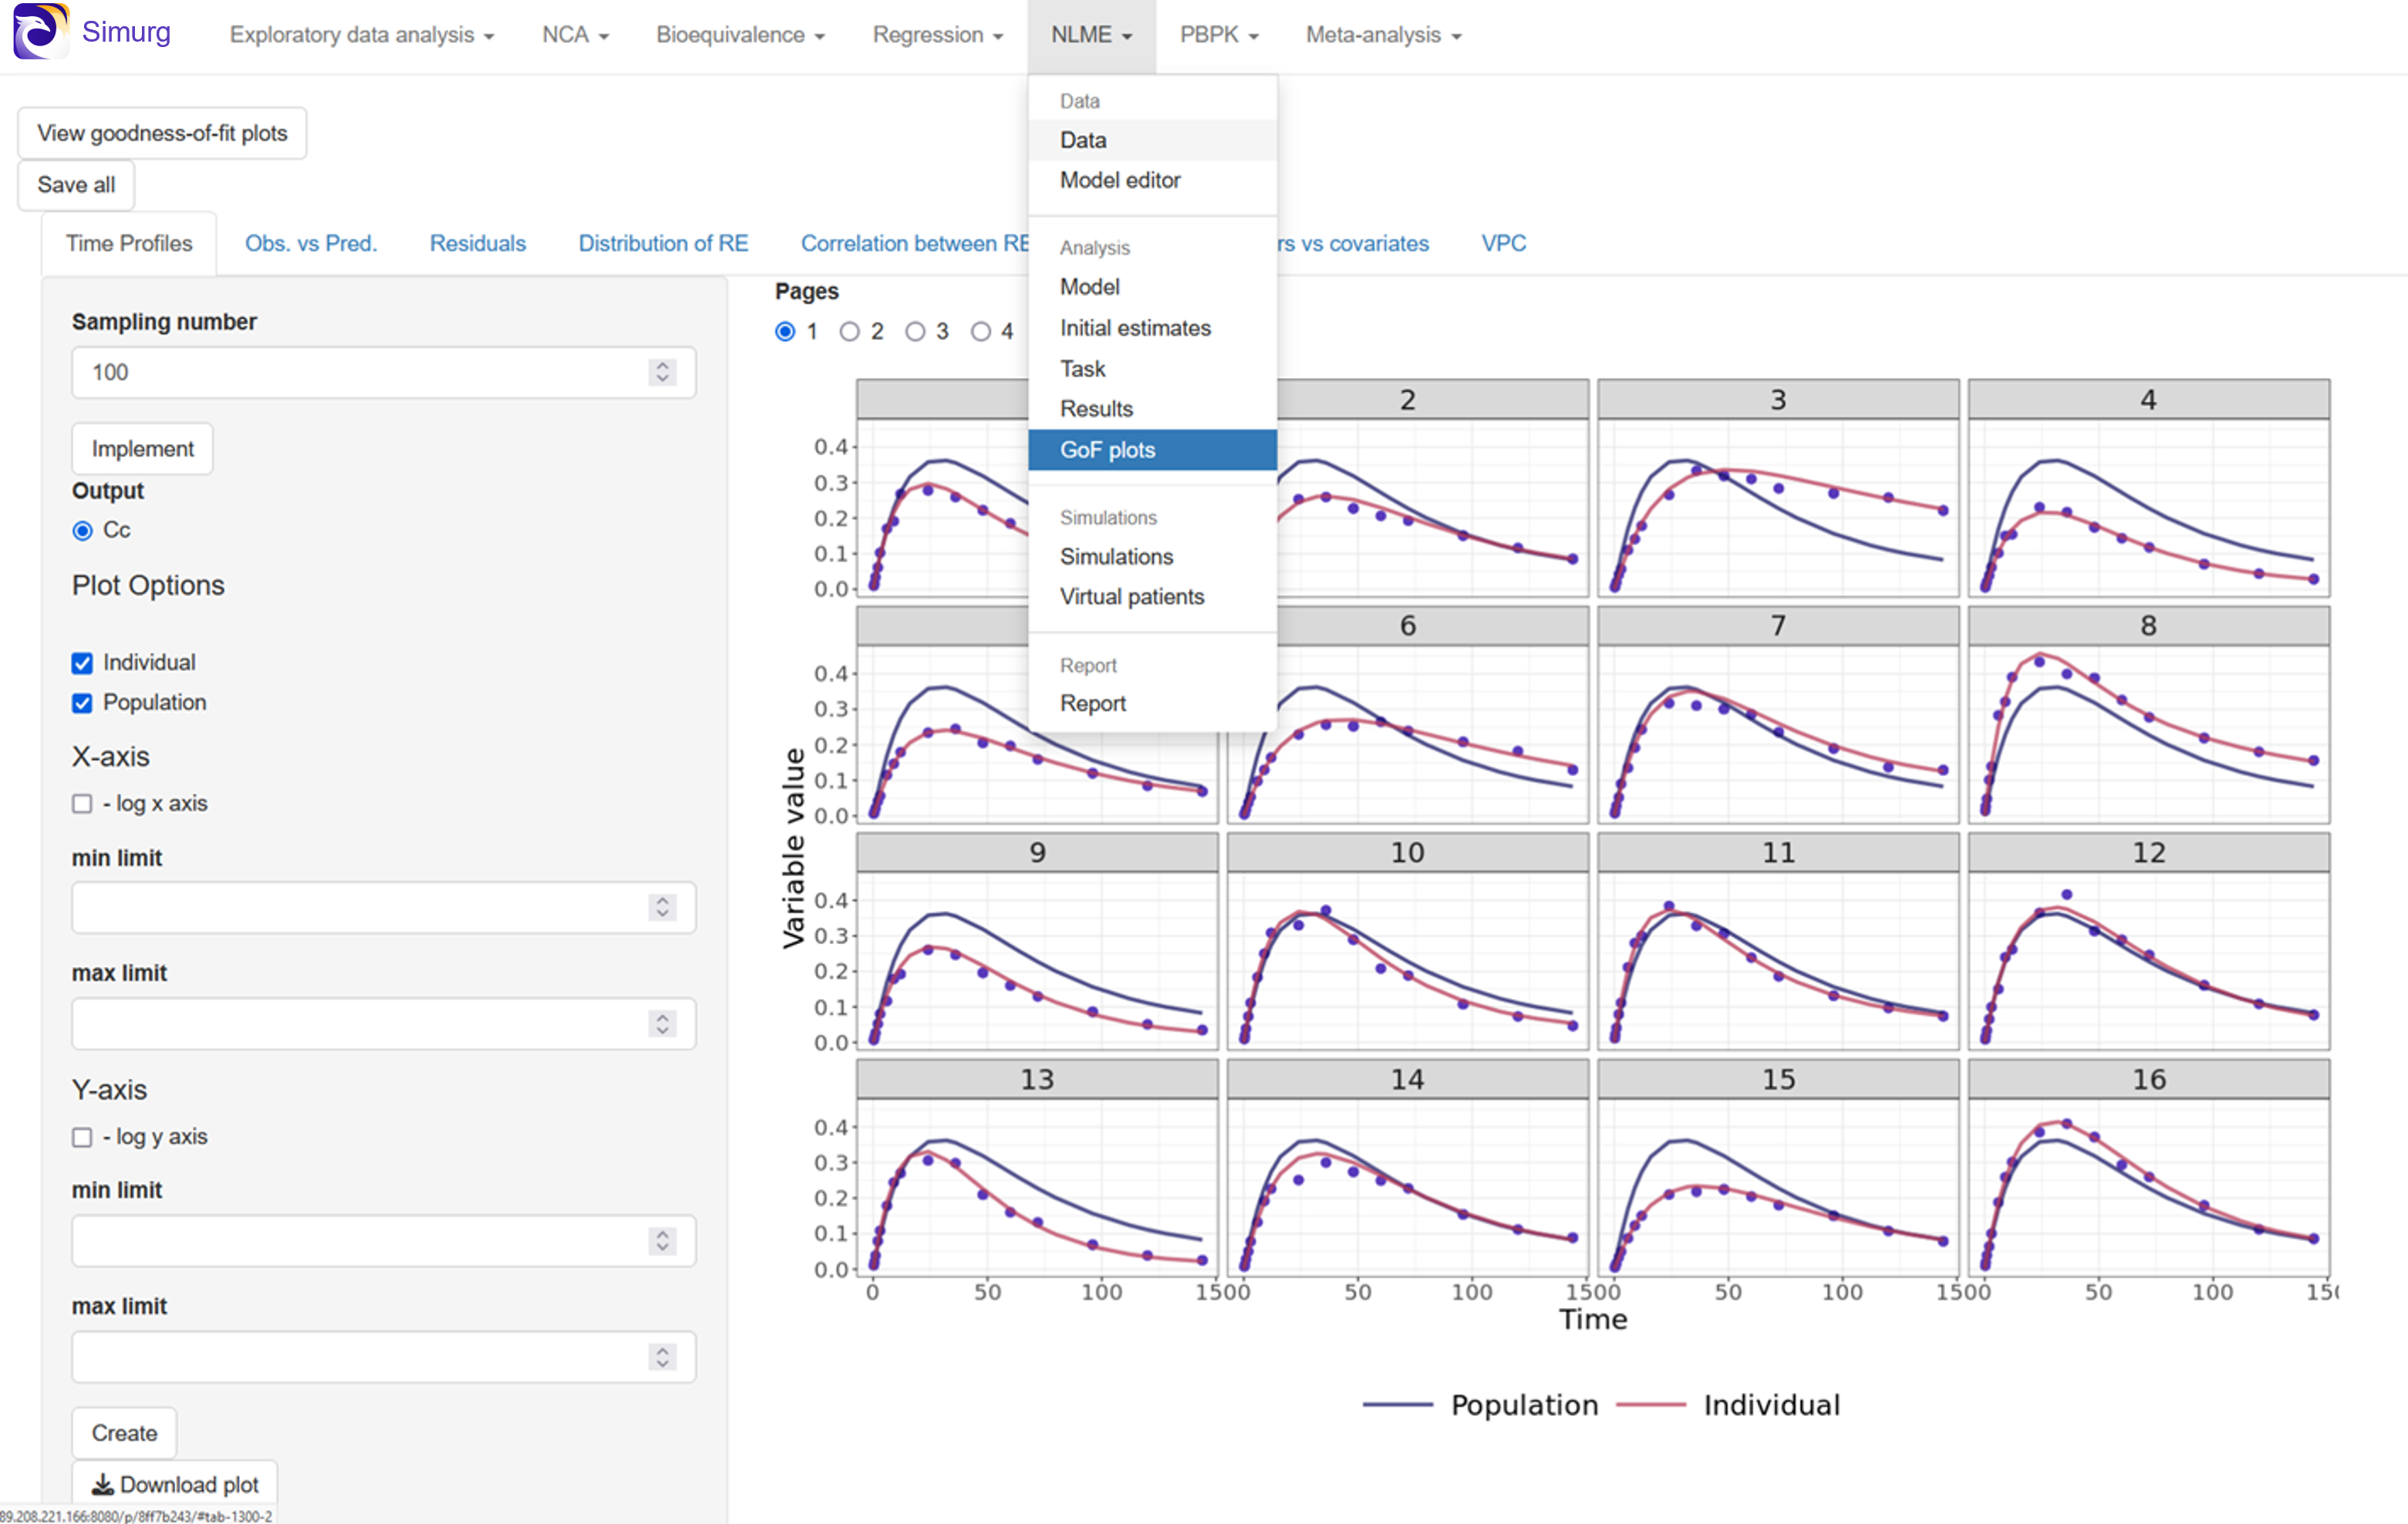Click X-axis min limit spinner arrows
Screen dimensions: 2408x1524
click(662, 907)
